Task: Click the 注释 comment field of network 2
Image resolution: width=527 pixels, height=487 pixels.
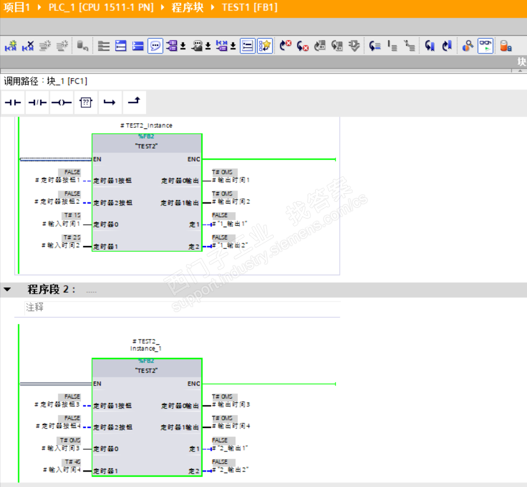Action: click(x=183, y=307)
